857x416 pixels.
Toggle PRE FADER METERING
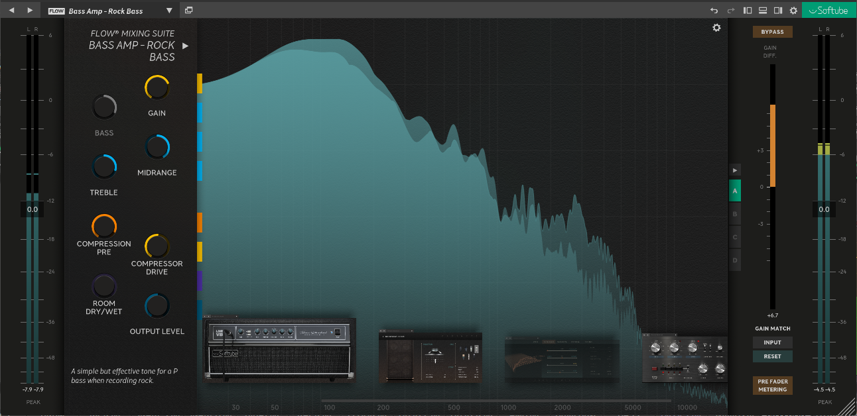772,386
